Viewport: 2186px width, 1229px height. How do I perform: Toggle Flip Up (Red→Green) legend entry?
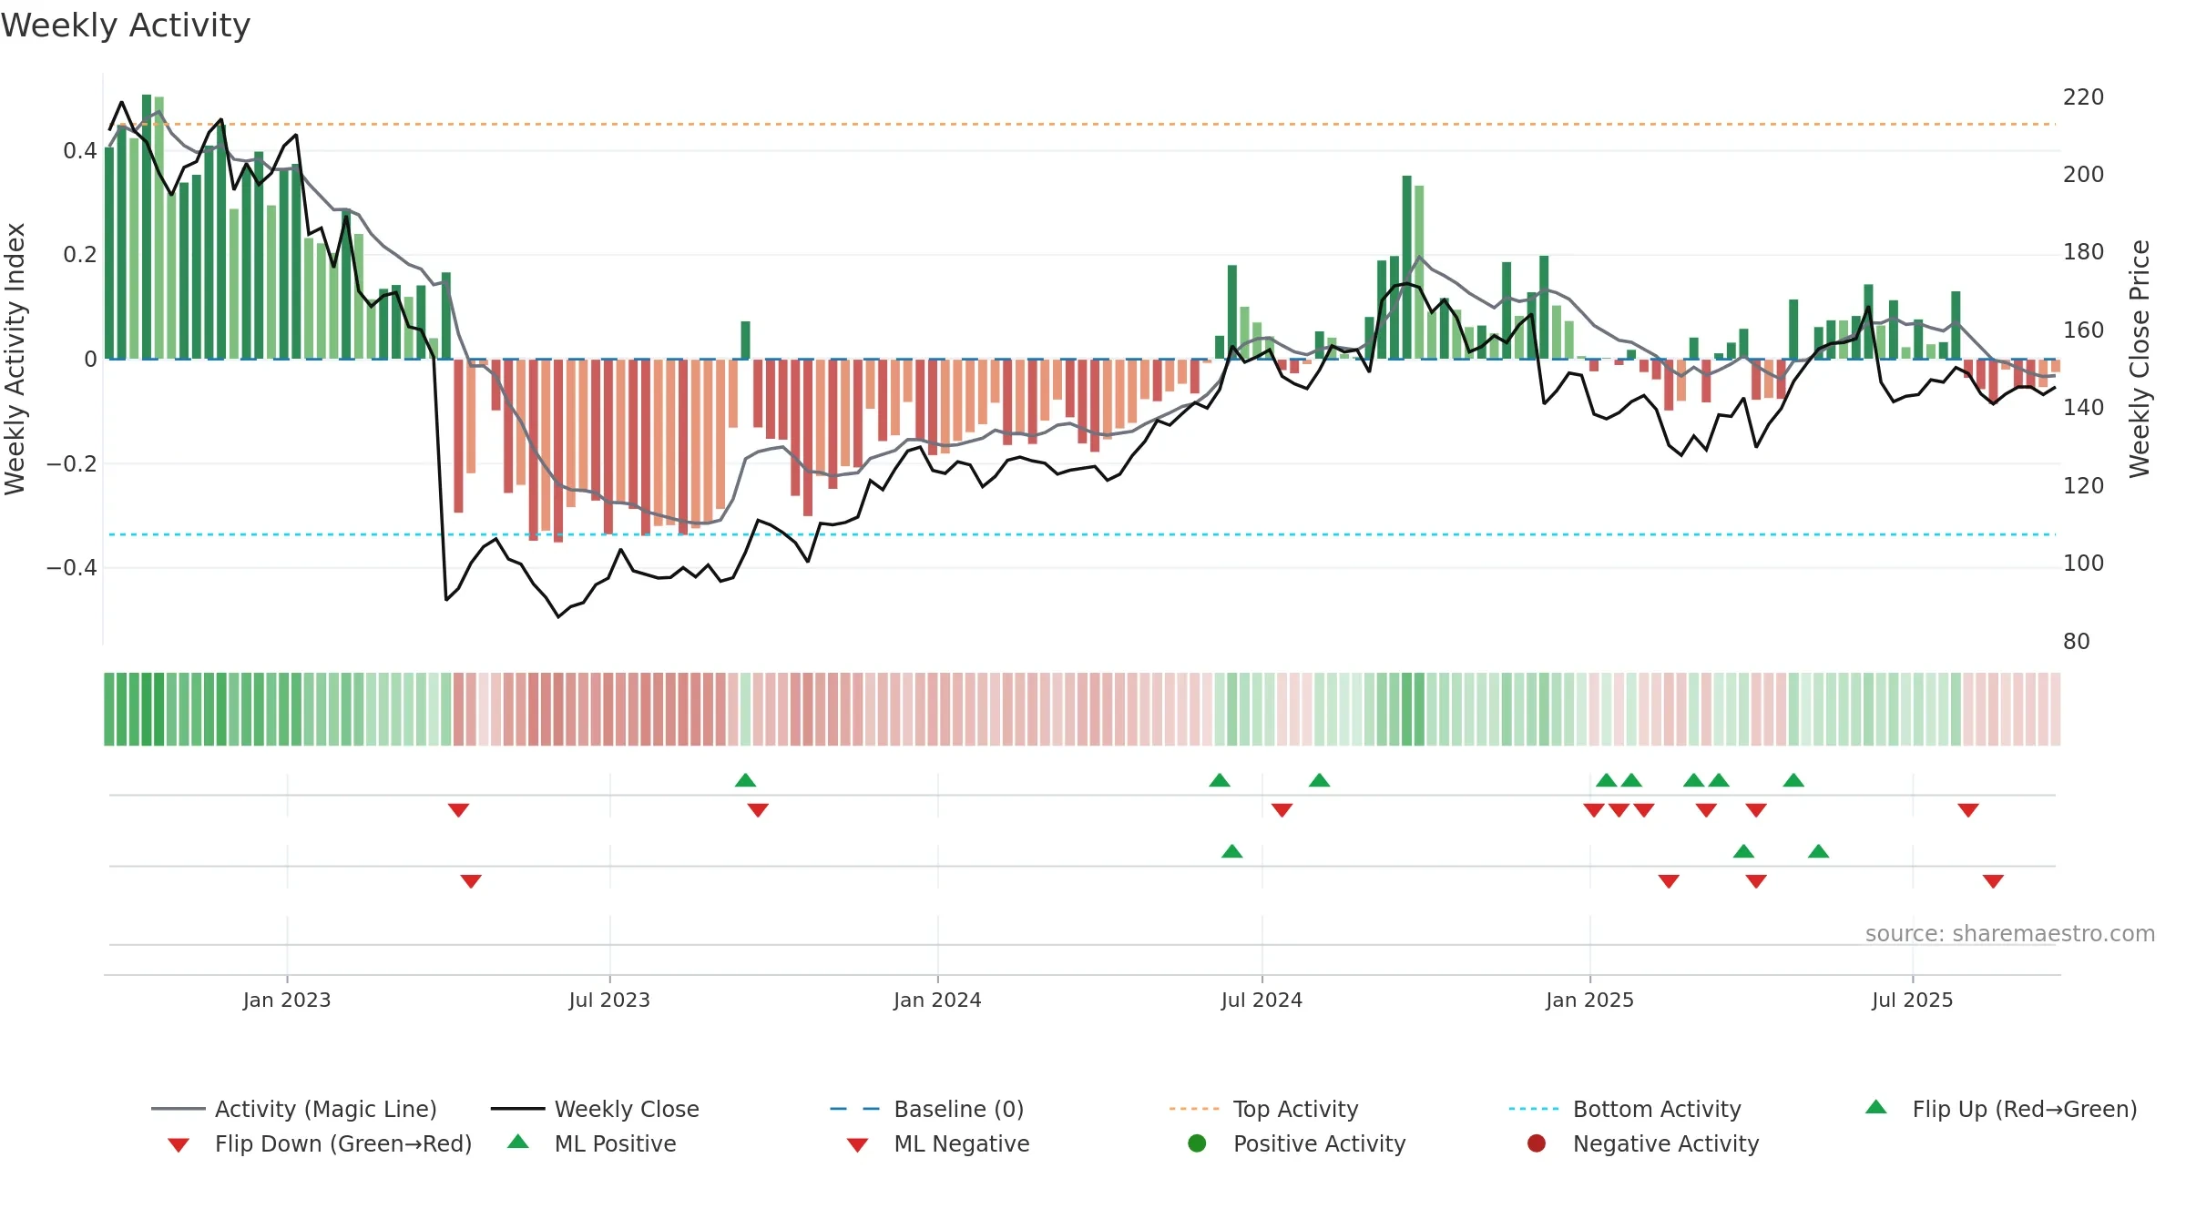[2001, 1109]
